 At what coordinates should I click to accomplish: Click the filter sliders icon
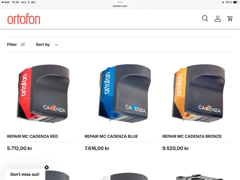(x=23, y=44)
